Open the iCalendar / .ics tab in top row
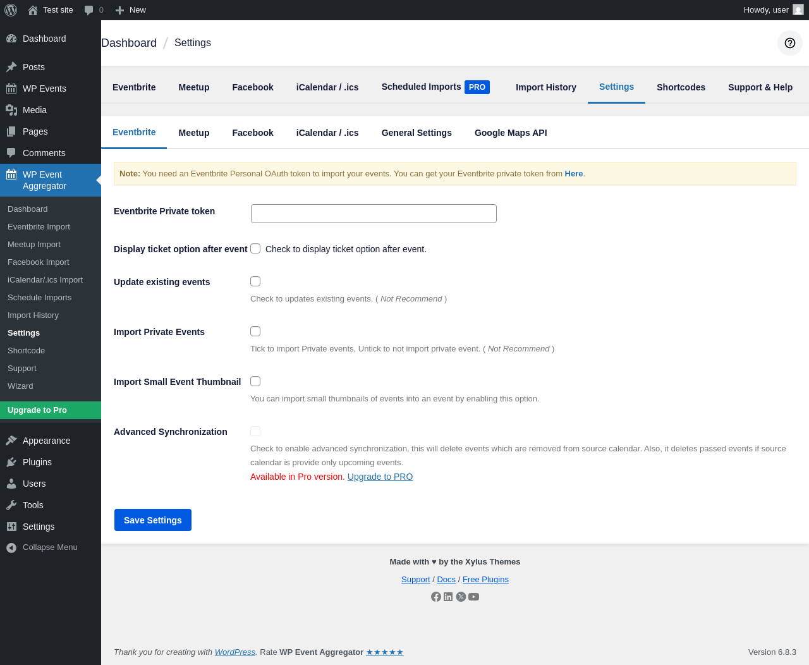This screenshot has width=809, height=665. [327, 87]
